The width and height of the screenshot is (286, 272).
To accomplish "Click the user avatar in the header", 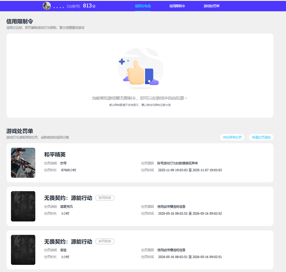I will 47,6.
